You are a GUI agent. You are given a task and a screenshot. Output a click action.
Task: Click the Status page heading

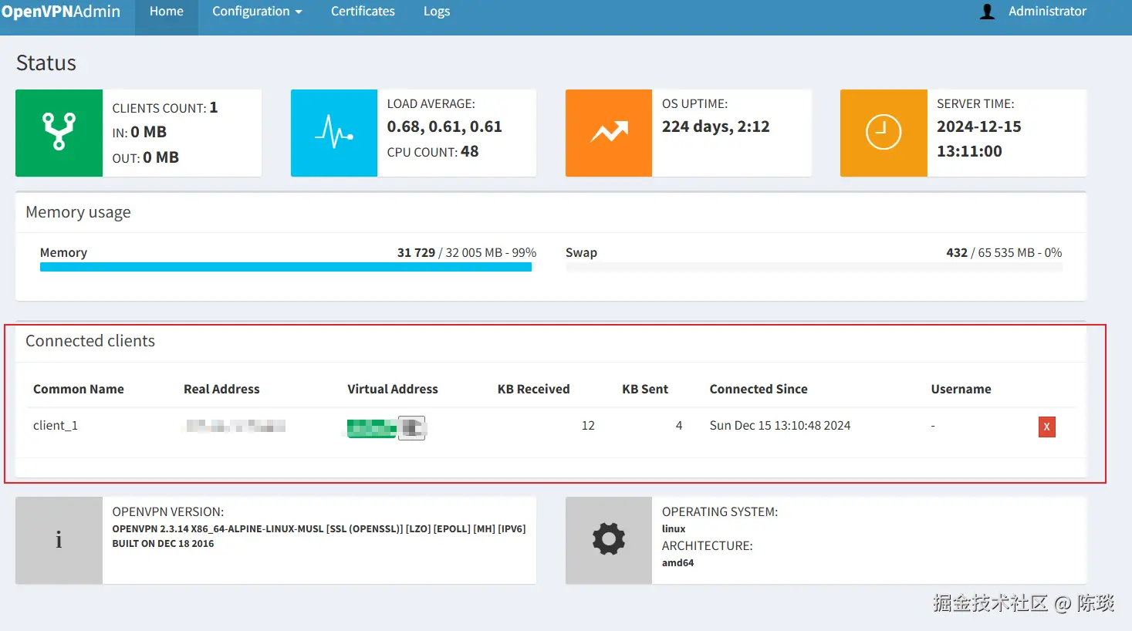coord(46,63)
